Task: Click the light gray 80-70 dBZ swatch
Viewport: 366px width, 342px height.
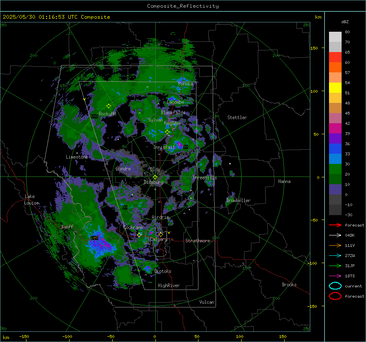Action: click(335, 37)
